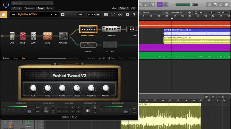
Task: Click the TAP tempo button
Action: (x=98, y=14)
